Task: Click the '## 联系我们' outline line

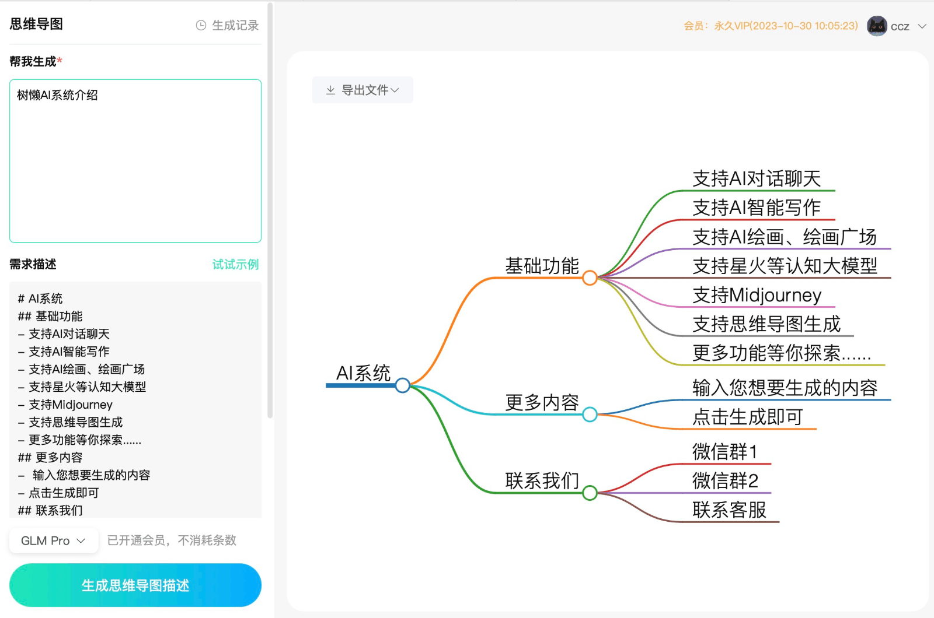Action: point(50,511)
